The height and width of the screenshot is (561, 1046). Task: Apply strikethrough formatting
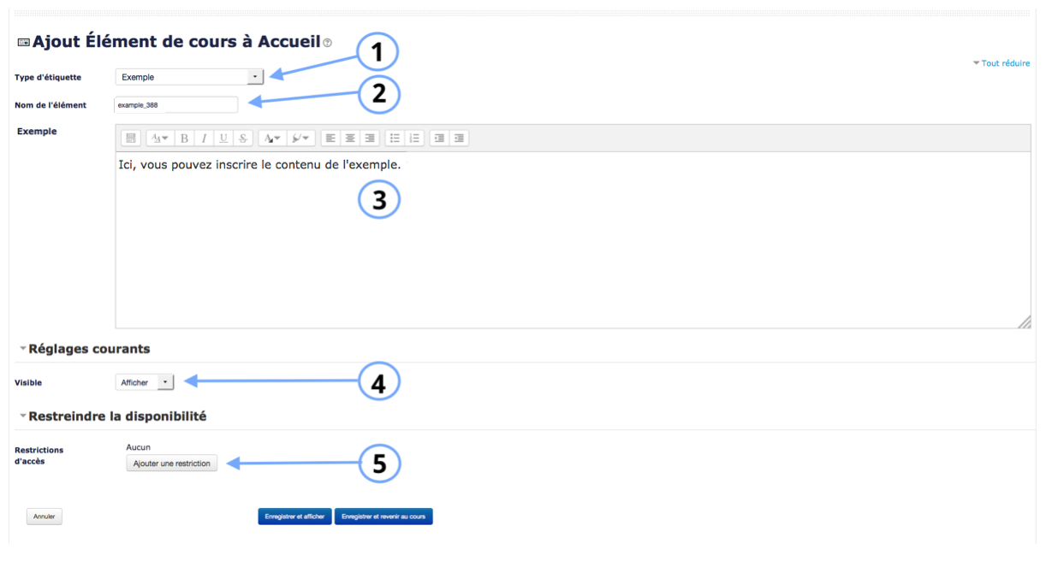click(x=243, y=138)
